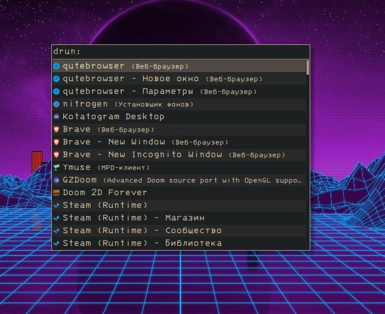Click the qutebrowser icon in the first row

56,66
